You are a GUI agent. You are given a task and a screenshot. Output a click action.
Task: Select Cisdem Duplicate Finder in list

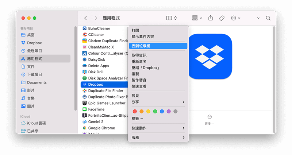coord(104,41)
